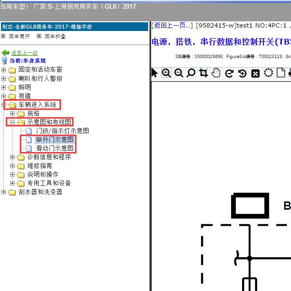Click the folder icon of 规格
This screenshot has height=291, width=291.
click(x=21, y=114)
